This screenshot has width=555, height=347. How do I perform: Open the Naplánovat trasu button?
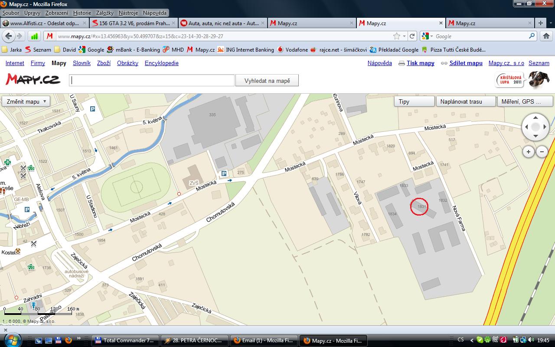pos(466,101)
